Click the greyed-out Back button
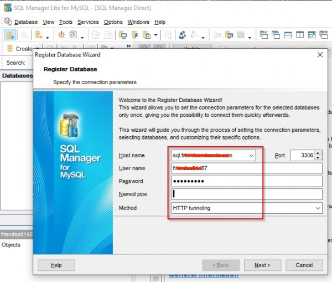Screen dimensions: 332x282 coord(221,265)
